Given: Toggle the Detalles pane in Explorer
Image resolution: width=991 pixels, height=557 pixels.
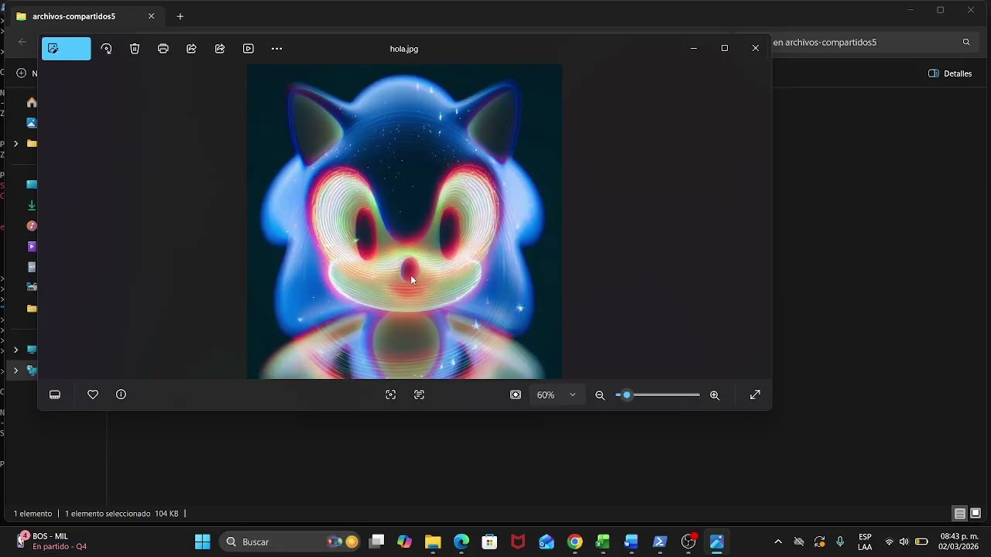Looking at the screenshot, I should point(950,73).
